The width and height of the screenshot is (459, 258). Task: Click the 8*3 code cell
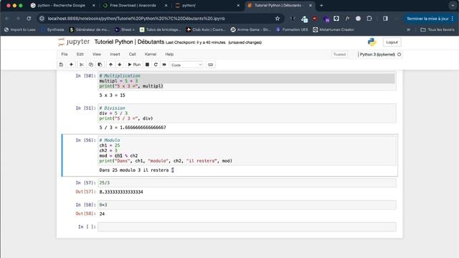(247, 205)
